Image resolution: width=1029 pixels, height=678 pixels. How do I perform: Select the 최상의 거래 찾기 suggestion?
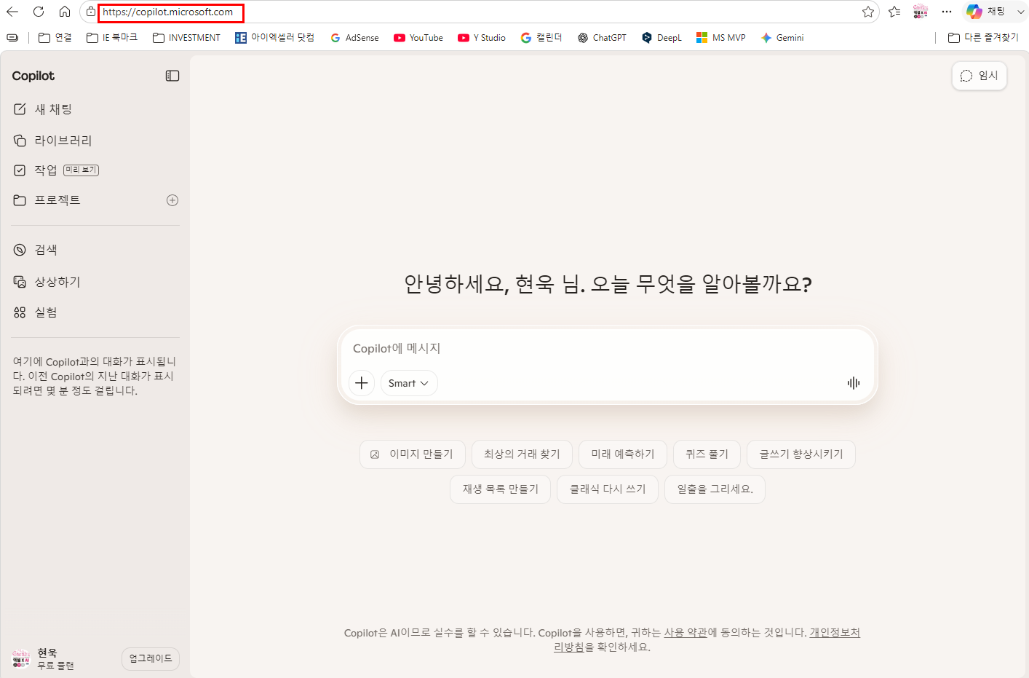[522, 454]
